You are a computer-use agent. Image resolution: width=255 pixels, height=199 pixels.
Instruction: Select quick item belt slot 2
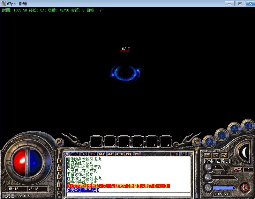pyautogui.click(x=110, y=142)
